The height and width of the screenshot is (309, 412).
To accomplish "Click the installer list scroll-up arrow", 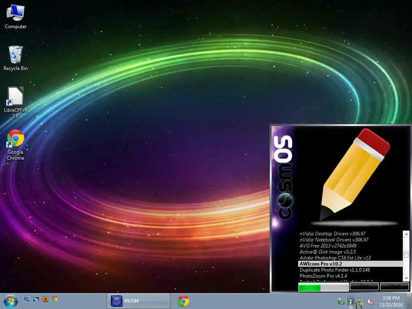I will [x=406, y=234].
